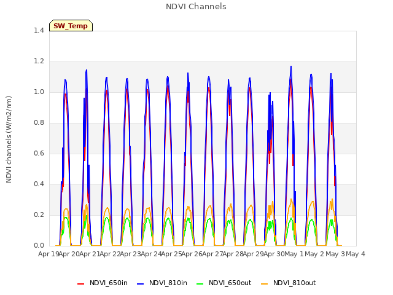
Task: Select the NDVI_810out legend label
Action: pyautogui.click(x=295, y=283)
